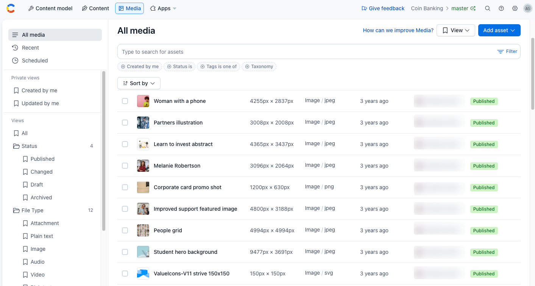Open the Add asset dropdown
The image size is (535, 286).
coord(499,30)
